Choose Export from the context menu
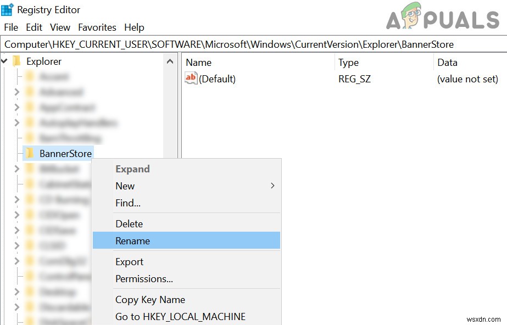 click(129, 262)
